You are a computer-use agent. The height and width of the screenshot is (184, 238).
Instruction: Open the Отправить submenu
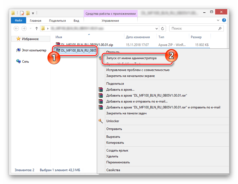114,129
